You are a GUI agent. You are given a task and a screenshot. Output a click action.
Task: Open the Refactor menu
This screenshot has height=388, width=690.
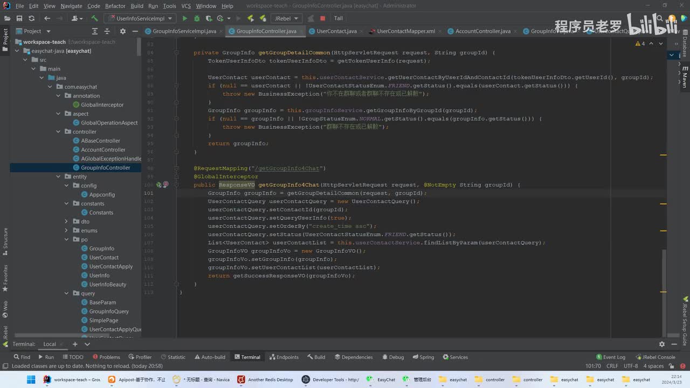(115, 6)
